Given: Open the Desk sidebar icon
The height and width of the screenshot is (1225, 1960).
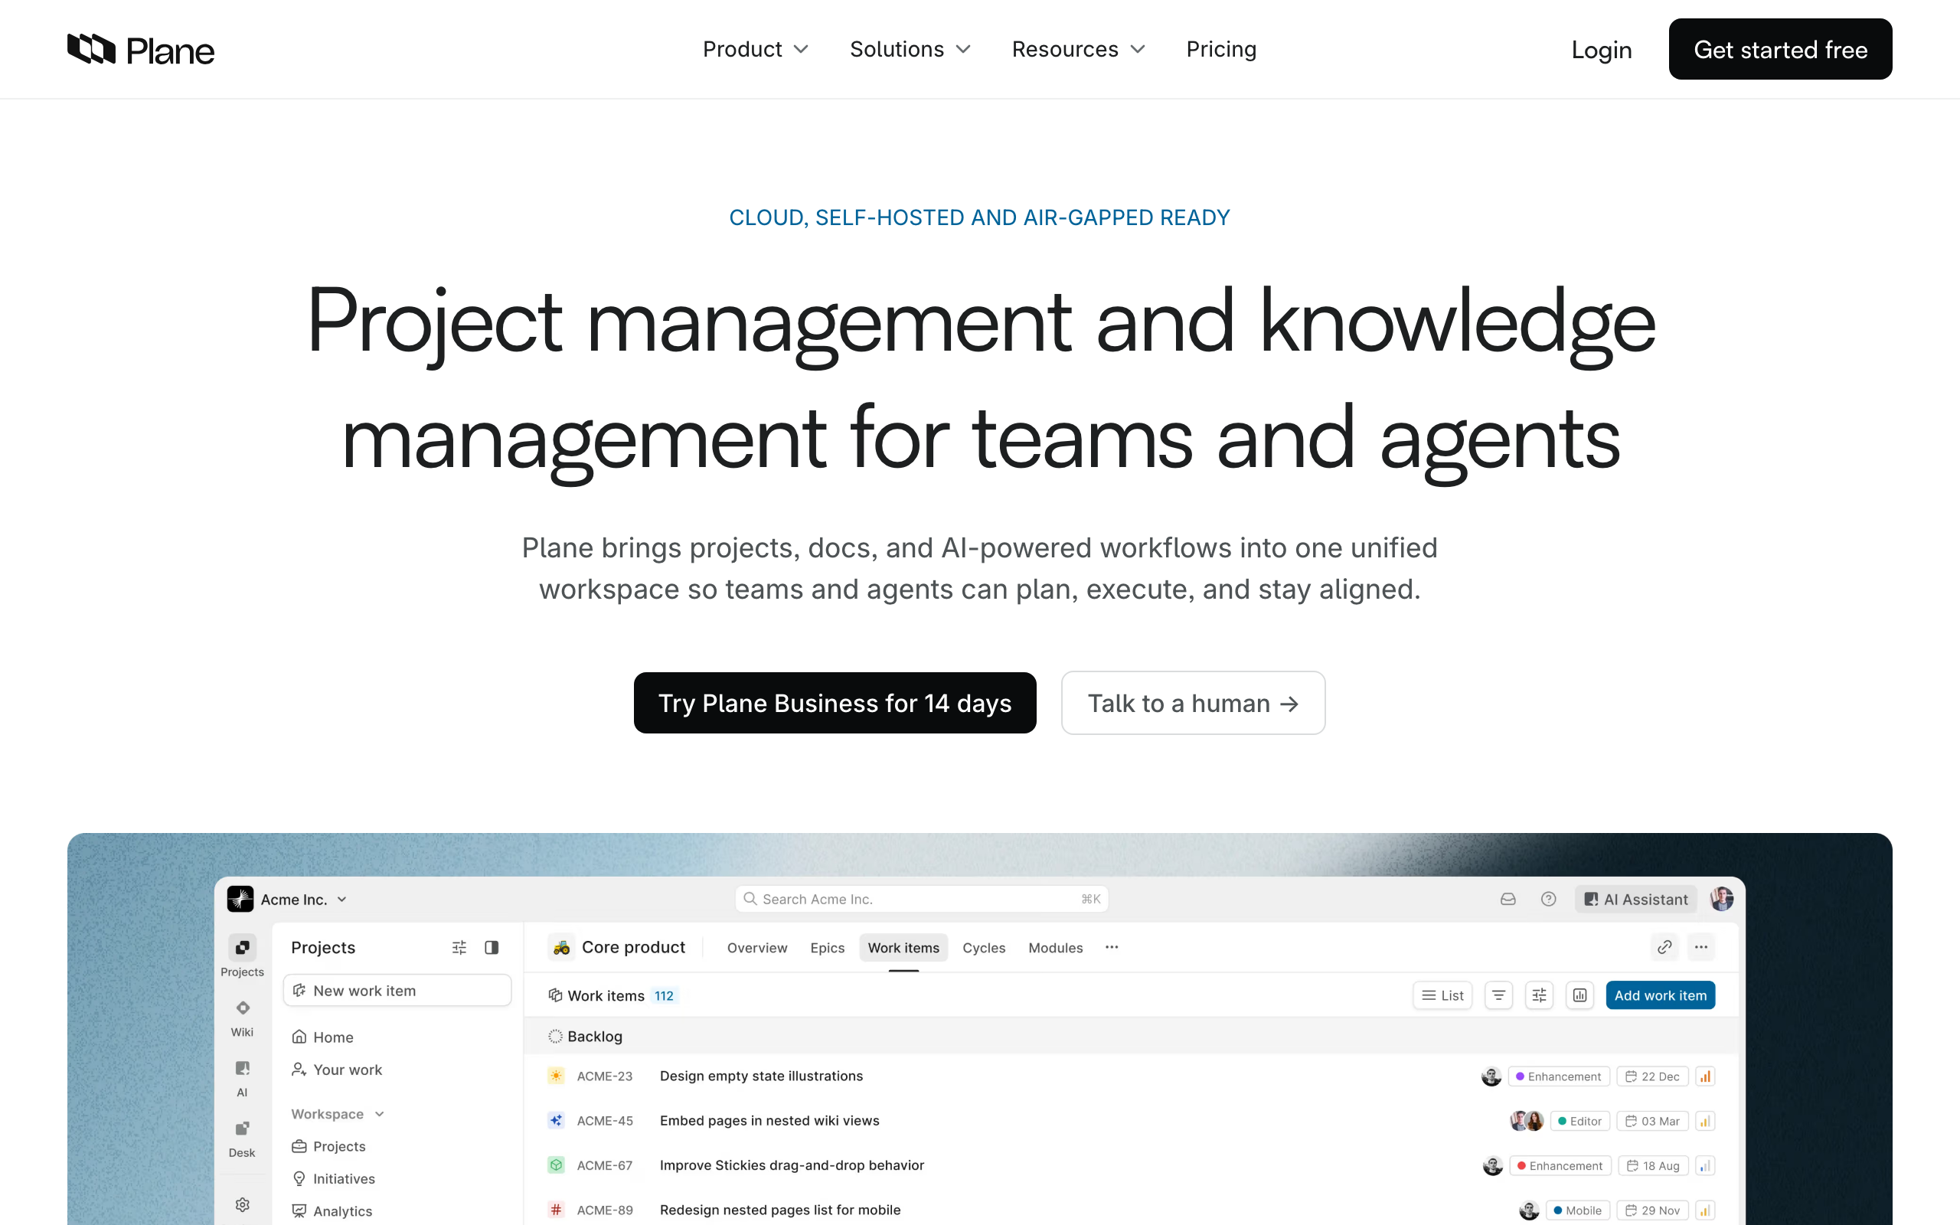Looking at the screenshot, I should coord(242,1129).
